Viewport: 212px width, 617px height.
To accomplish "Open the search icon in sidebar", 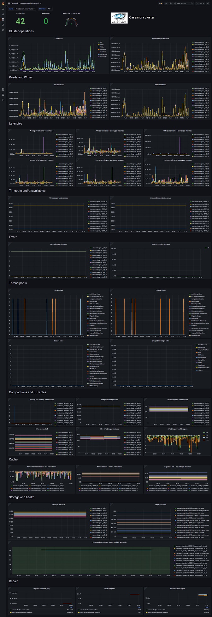I will click(x=3, y=9).
